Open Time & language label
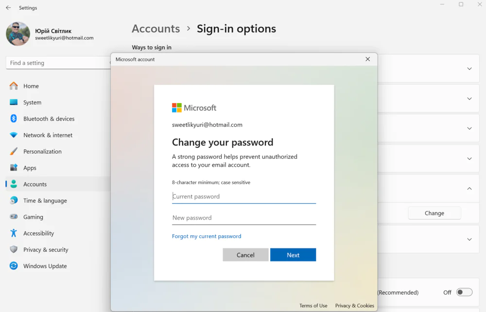The image size is (486, 312). [45, 201]
